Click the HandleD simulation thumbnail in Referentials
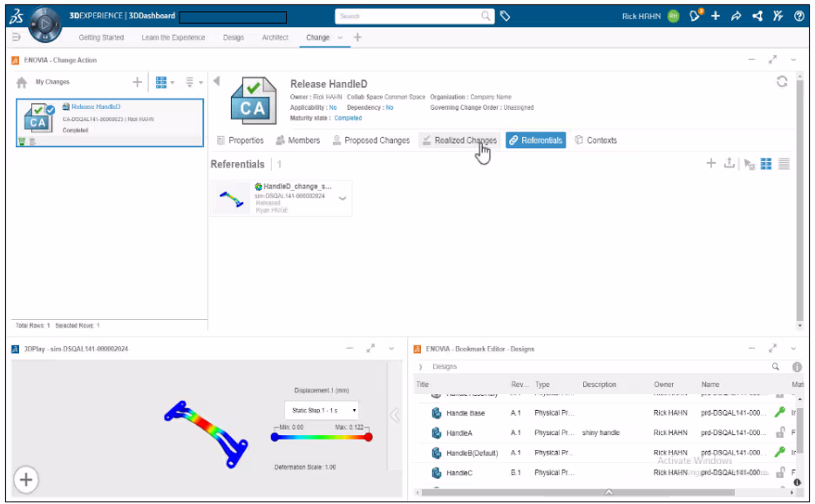This screenshot has height=504, width=815. [232, 198]
